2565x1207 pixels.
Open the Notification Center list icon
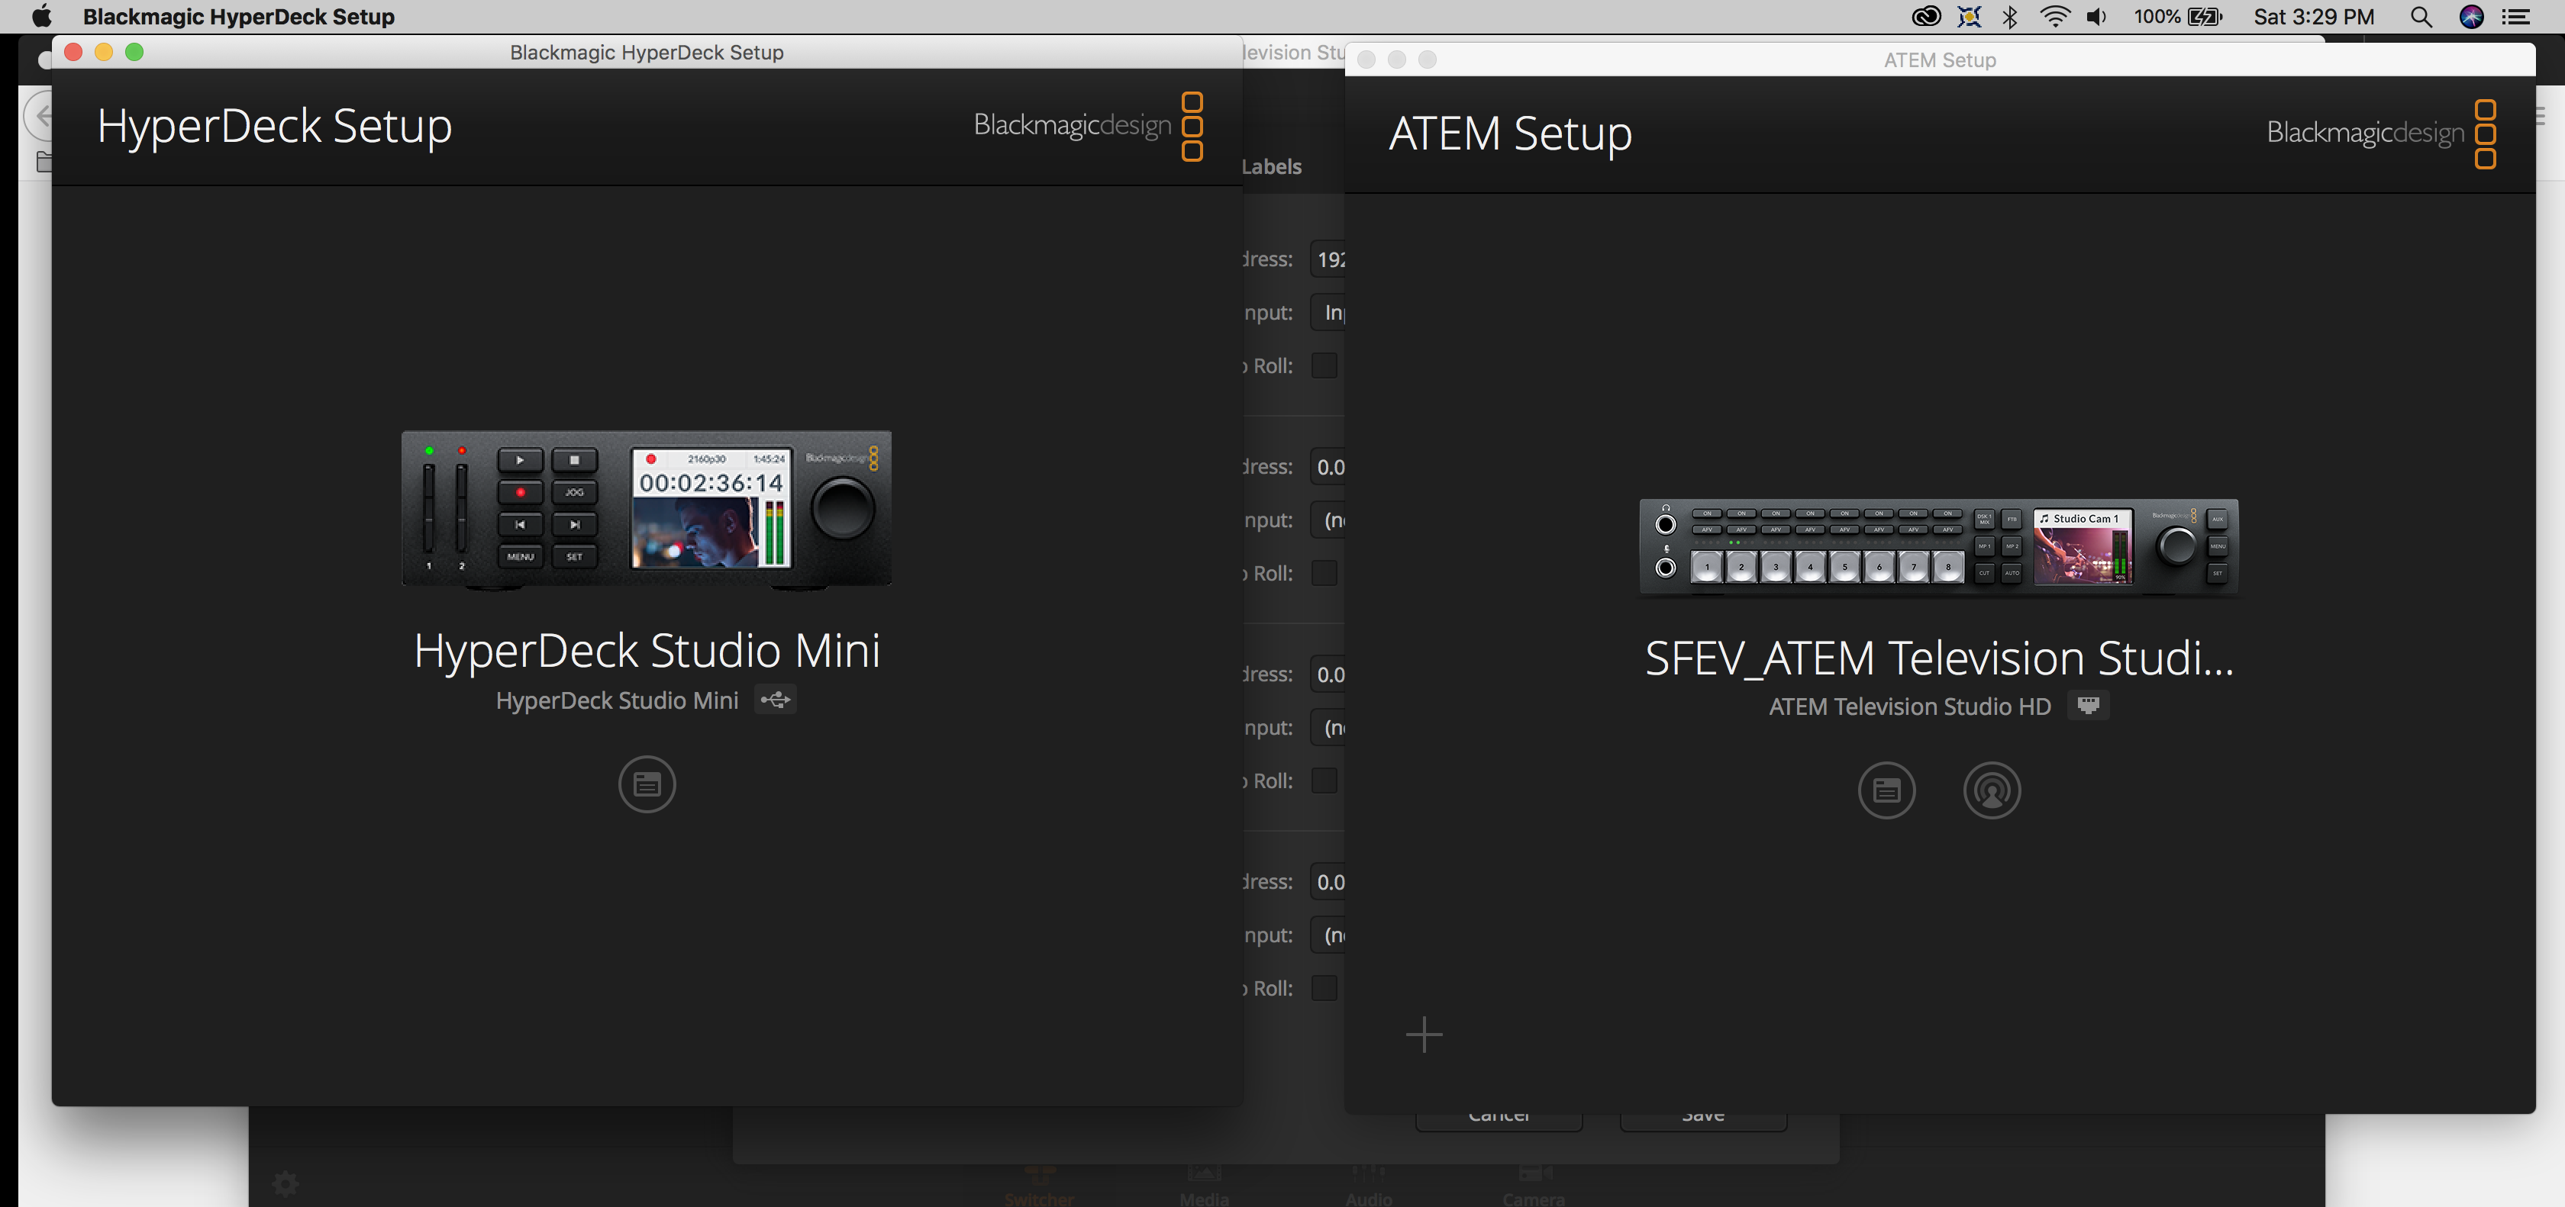pos(2516,17)
